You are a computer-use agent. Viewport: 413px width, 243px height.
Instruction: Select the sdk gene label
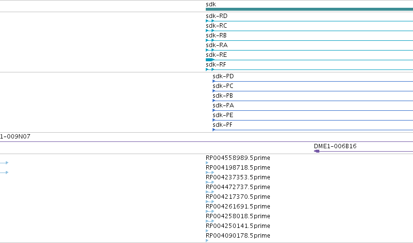pos(211,4)
